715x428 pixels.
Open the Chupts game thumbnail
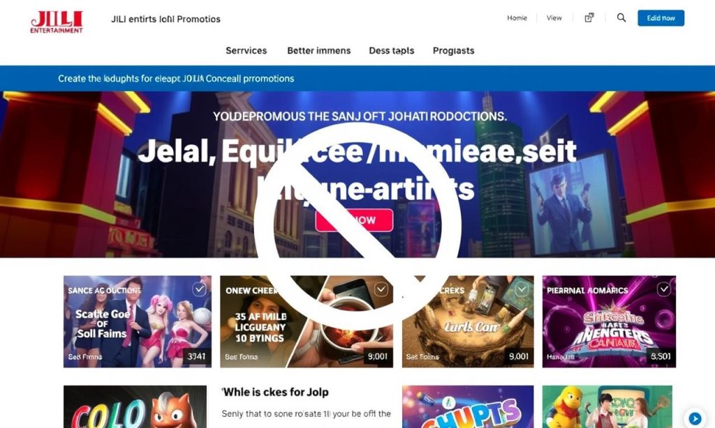[468, 406]
